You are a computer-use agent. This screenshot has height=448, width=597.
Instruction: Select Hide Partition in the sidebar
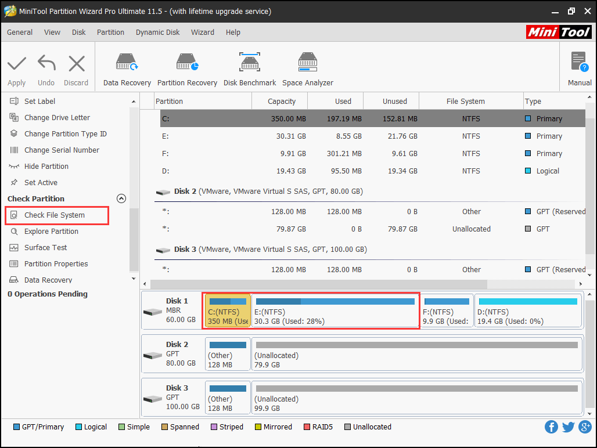click(46, 166)
